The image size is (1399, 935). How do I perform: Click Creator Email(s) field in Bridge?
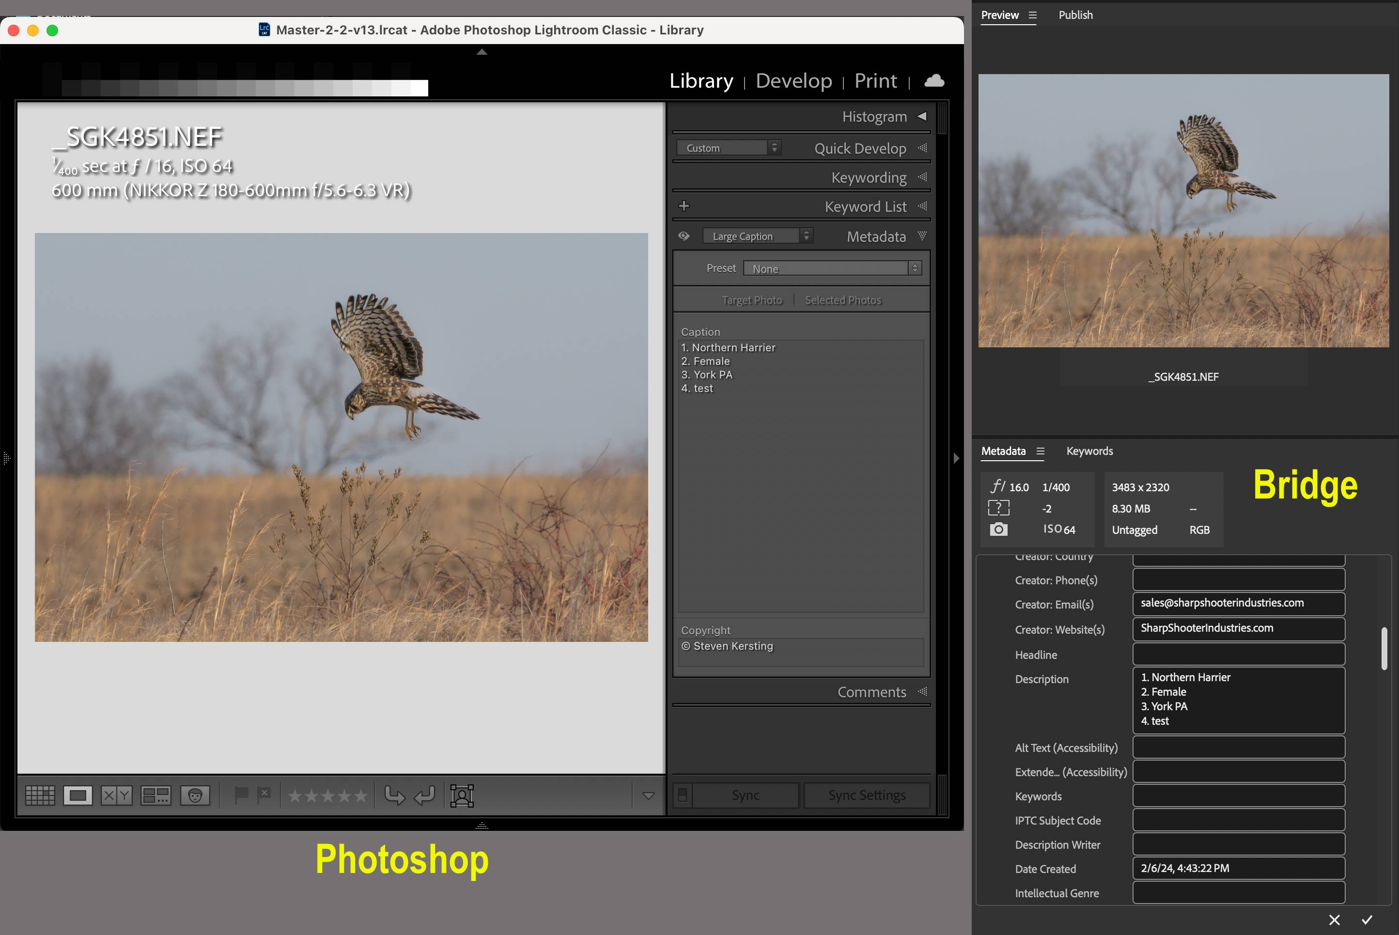point(1239,604)
